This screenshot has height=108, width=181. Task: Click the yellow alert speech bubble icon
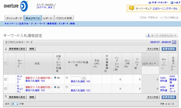[x=131, y=8]
